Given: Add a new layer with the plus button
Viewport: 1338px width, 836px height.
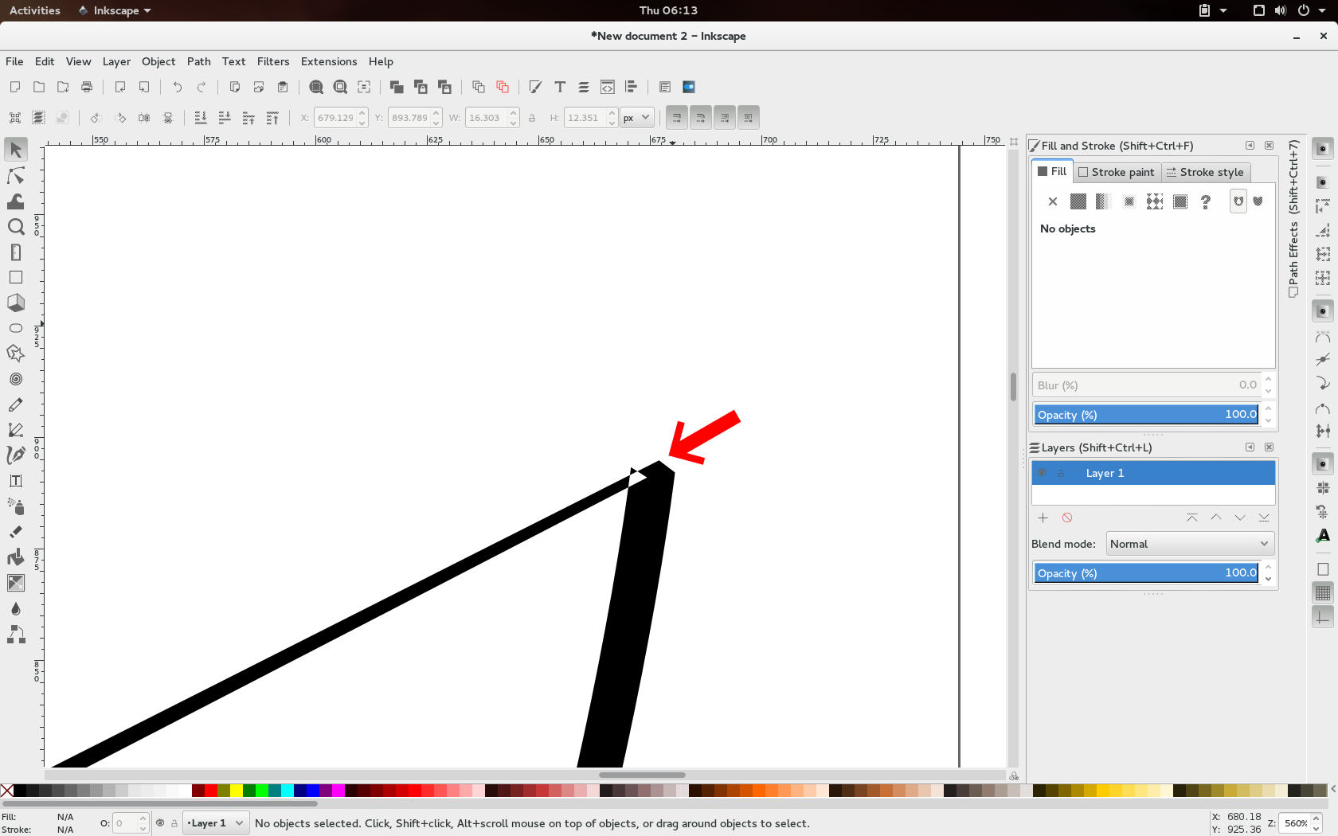Looking at the screenshot, I should [1043, 518].
